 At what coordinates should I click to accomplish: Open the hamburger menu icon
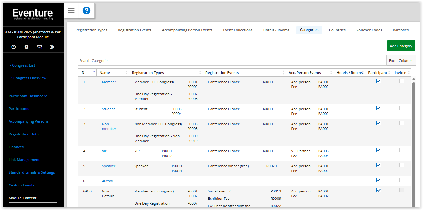(x=71, y=11)
